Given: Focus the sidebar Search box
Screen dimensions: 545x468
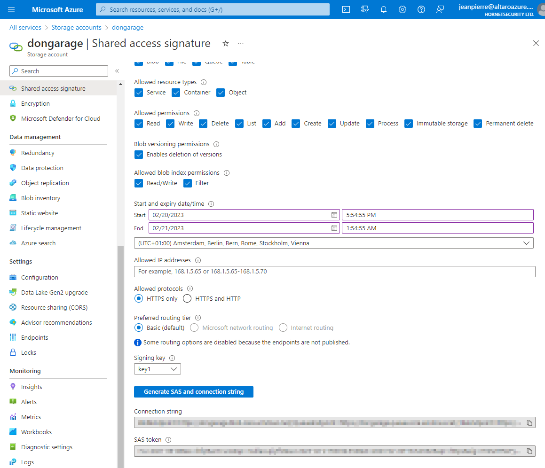Looking at the screenshot, I should [59, 71].
